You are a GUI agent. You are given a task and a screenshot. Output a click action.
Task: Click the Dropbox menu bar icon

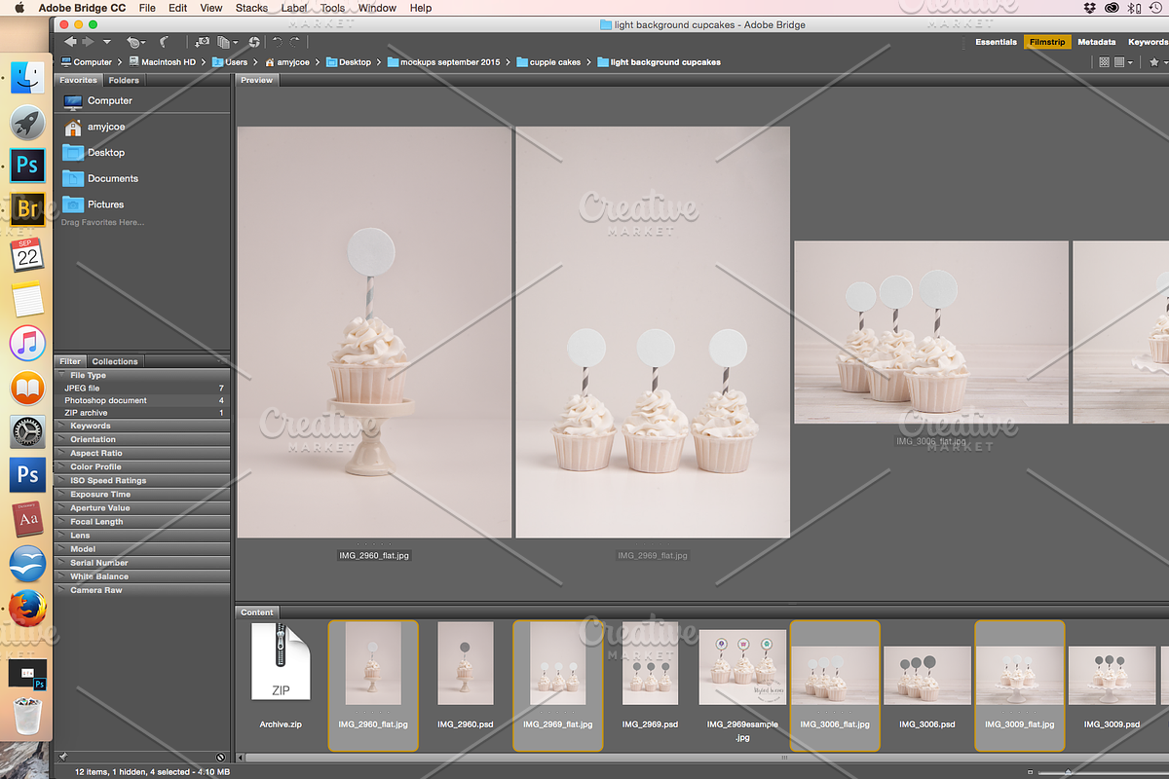(x=1089, y=8)
